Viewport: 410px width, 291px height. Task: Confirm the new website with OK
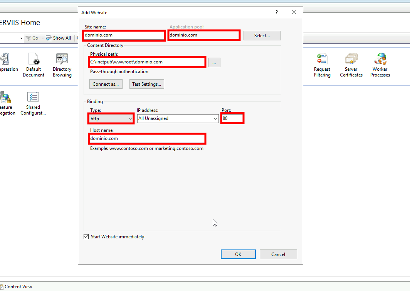tap(238, 254)
